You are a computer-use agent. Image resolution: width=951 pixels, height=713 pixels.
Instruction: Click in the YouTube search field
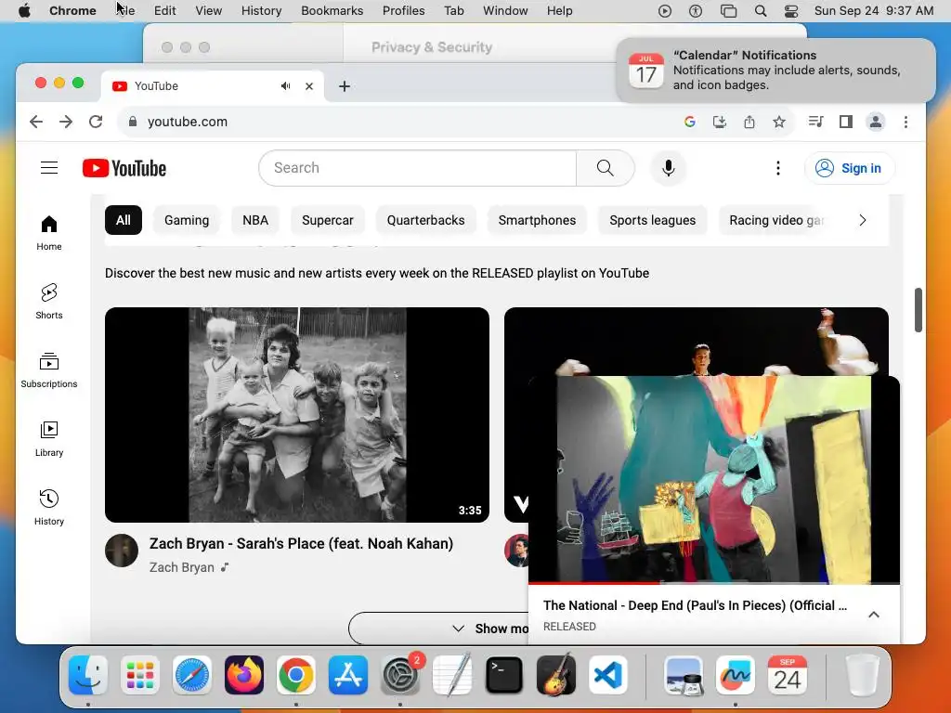coord(417,168)
